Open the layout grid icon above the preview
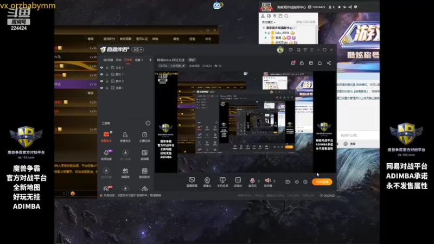Image resolution: width=434 pixels, height=244 pixels. [x=311, y=63]
